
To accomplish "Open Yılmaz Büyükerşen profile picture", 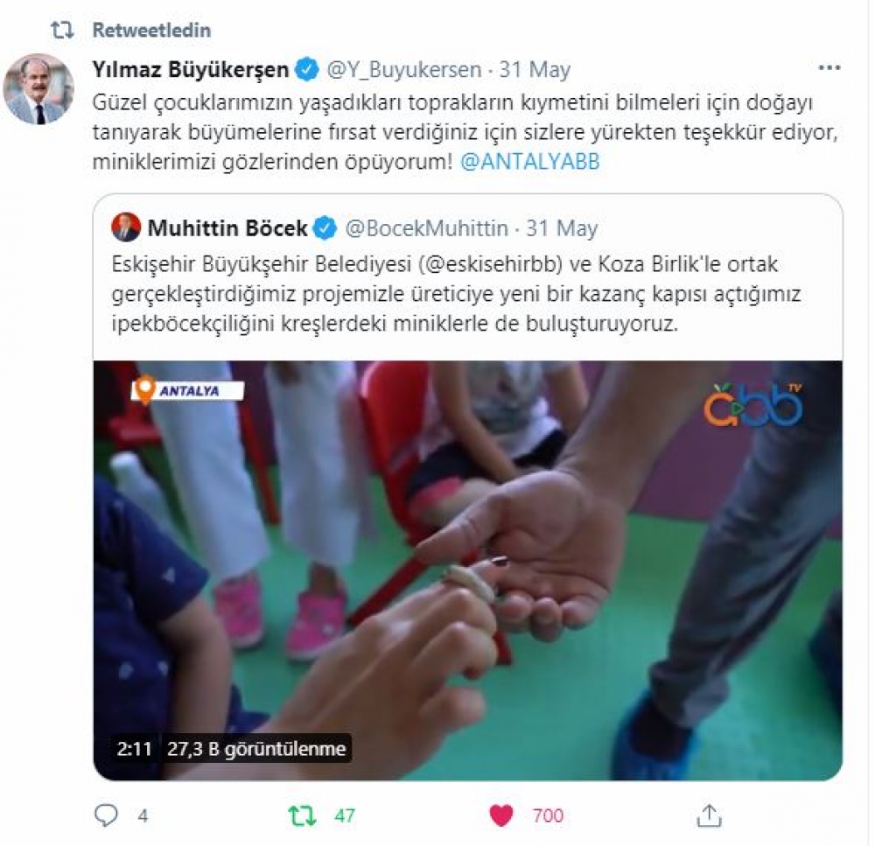I will (x=38, y=88).
